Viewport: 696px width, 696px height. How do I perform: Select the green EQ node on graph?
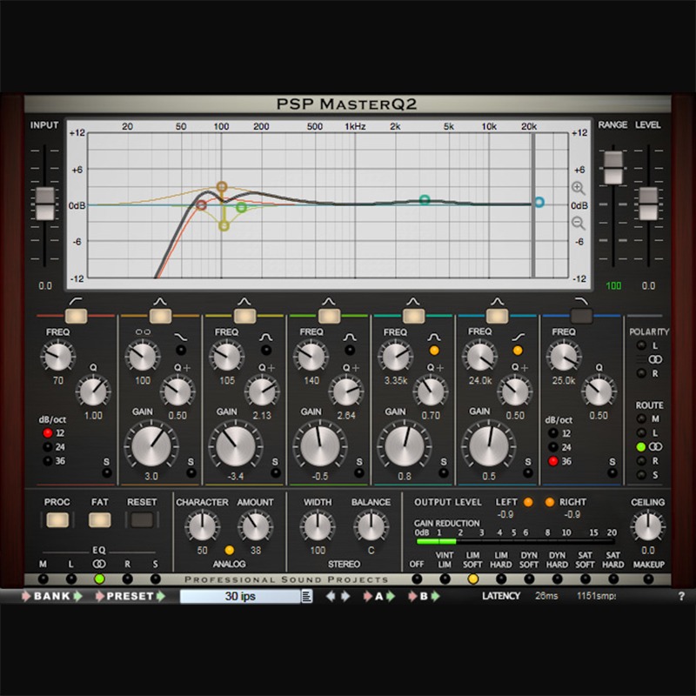coord(241,207)
